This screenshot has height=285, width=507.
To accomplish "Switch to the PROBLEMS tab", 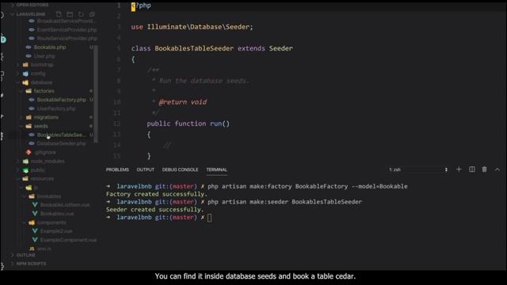I will 117,169.
